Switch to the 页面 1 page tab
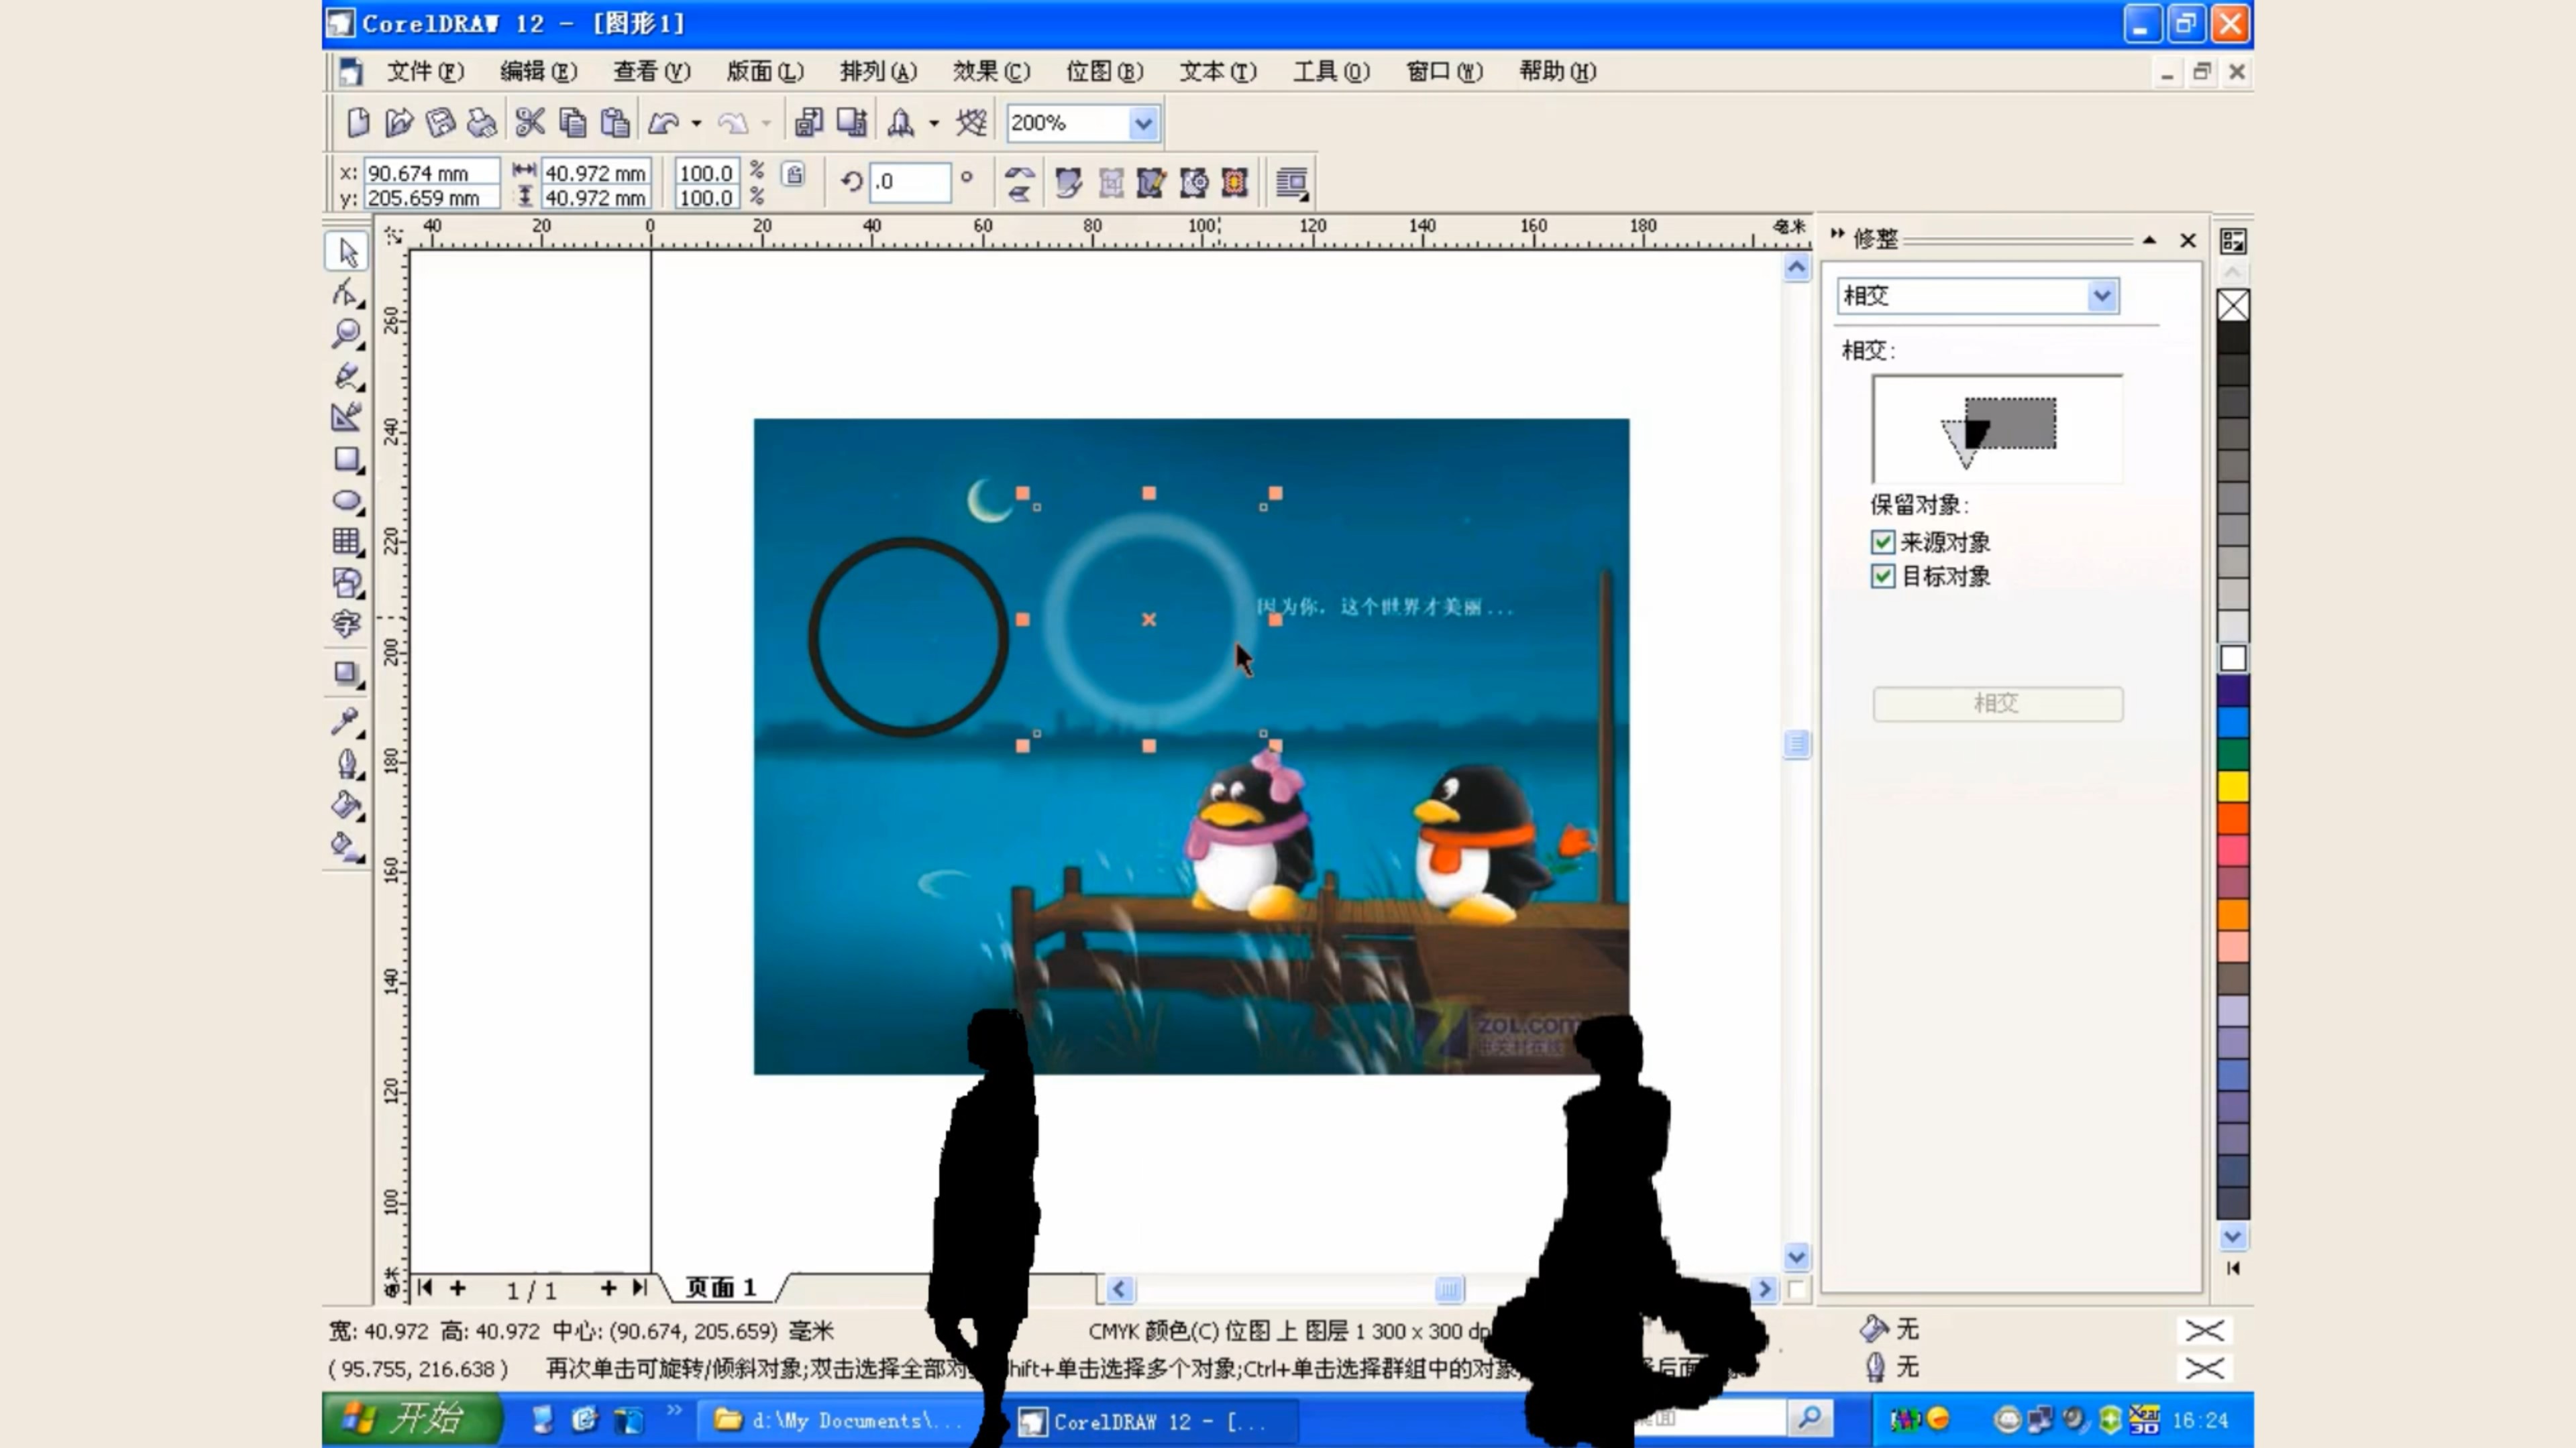The height and width of the screenshot is (1448, 2576). coord(720,1287)
